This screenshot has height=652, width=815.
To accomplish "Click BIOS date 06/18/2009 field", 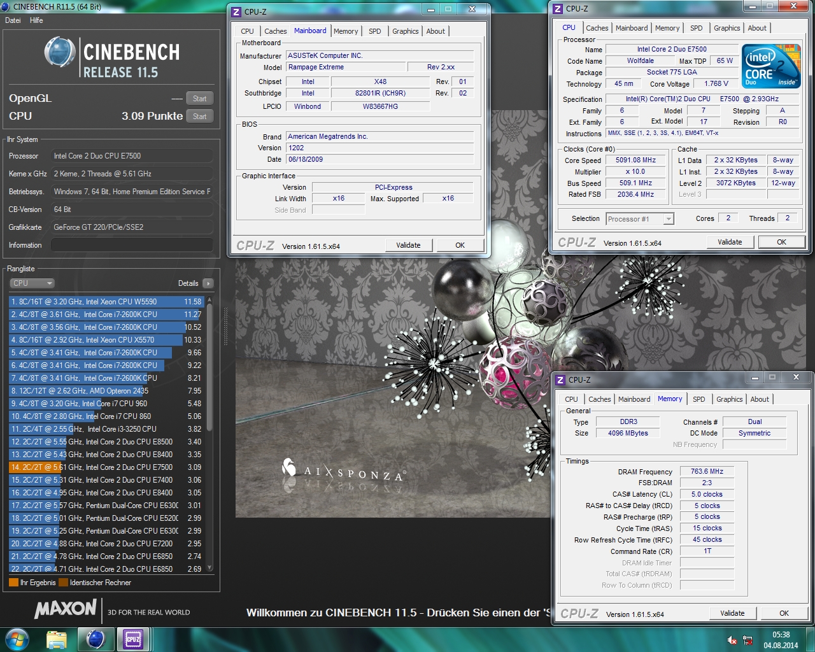I will pos(379,160).
